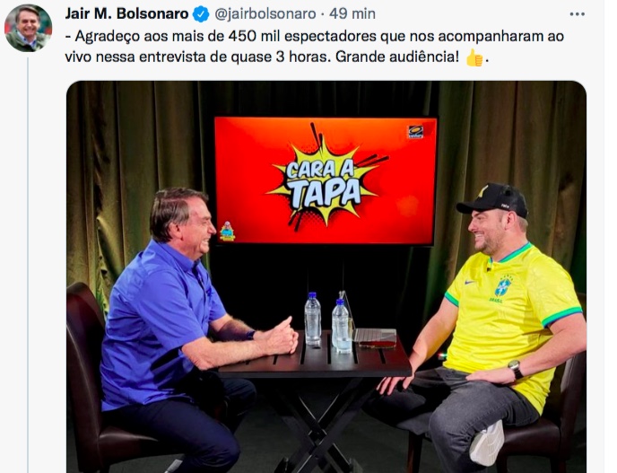Click the black cap on the interviewer
Viewport: 617px width, 473px height.
492,199
